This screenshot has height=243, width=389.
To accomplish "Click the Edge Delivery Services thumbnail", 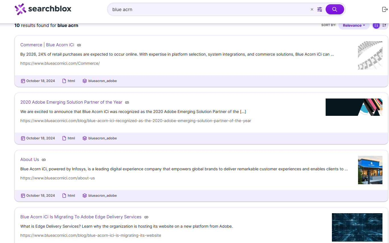I will coord(357,227).
